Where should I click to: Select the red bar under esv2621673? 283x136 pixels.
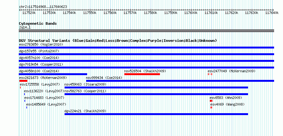pos(23,81)
